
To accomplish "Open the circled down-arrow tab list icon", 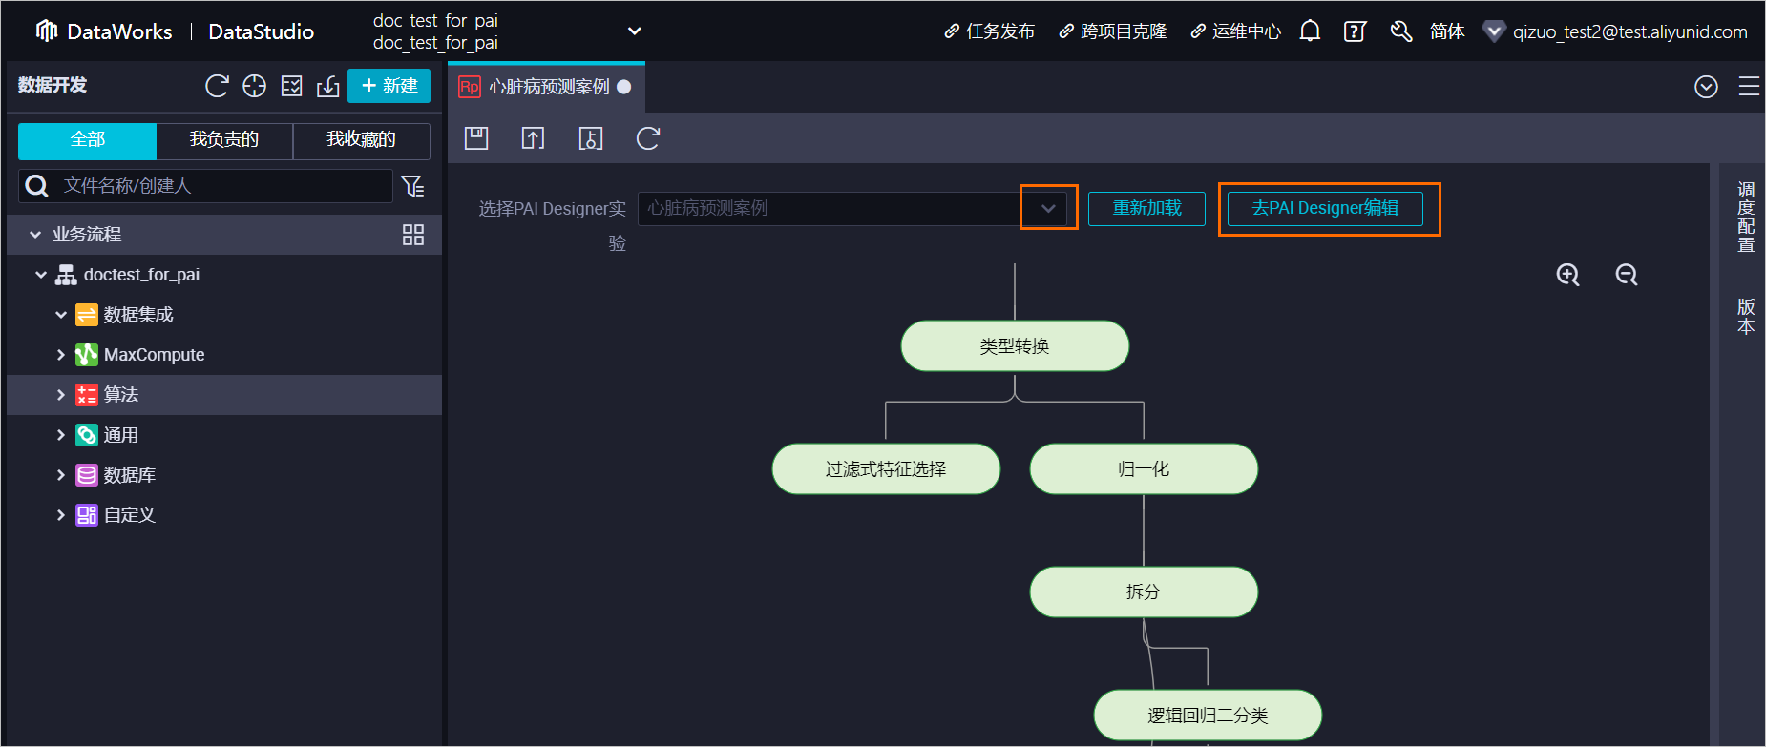I will pos(1706,87).
